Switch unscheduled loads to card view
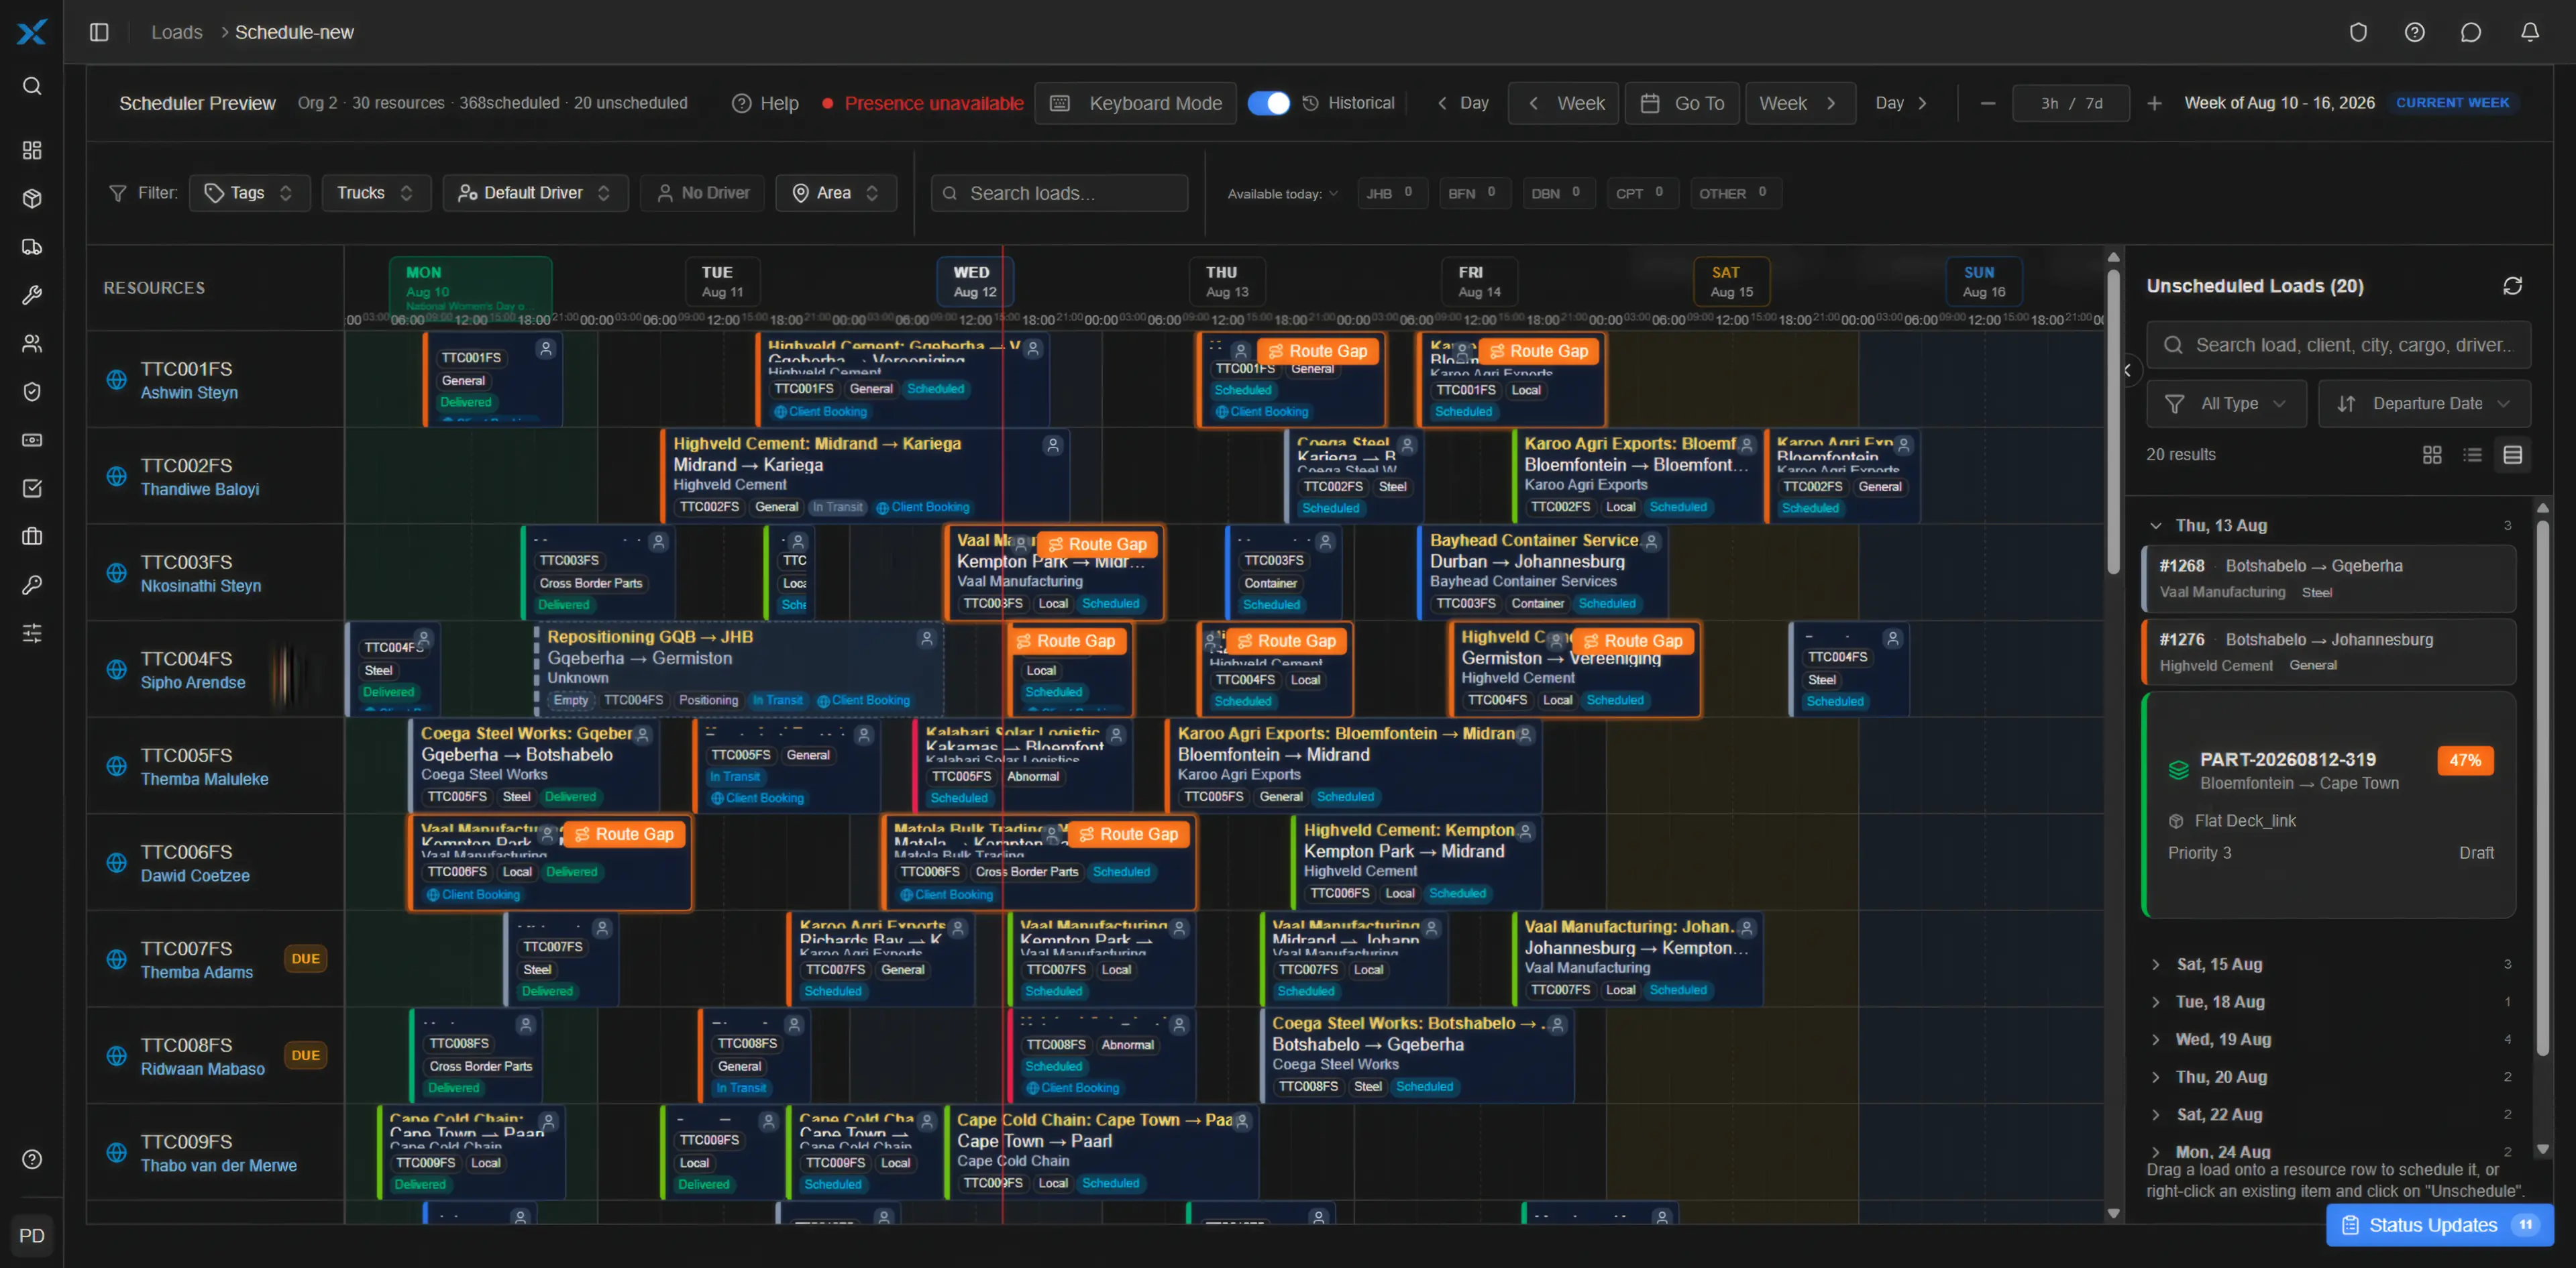 pyautogui.click(x=2512, y=455)
